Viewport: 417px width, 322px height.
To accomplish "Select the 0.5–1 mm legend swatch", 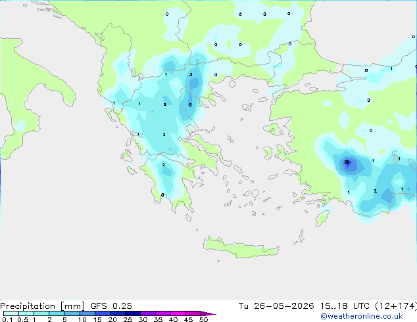I will click(x=26, y=313).
